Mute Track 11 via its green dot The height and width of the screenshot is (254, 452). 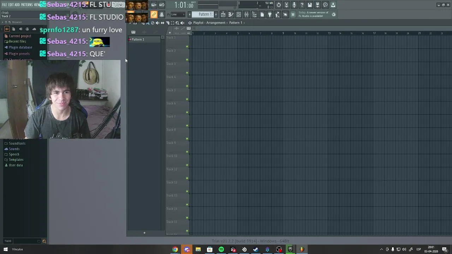tap(187, 178)
